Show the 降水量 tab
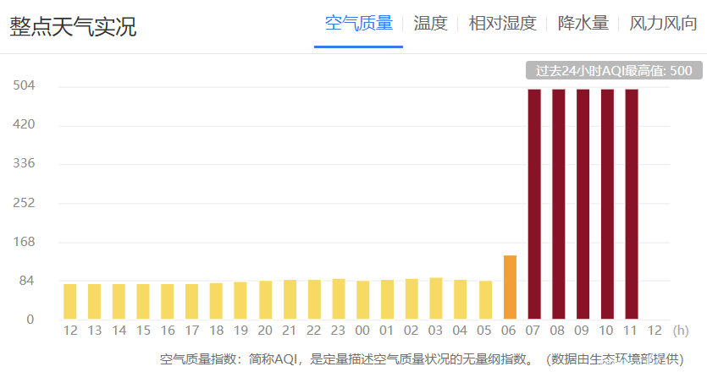The image size is (707, 383). click(583, 24)
